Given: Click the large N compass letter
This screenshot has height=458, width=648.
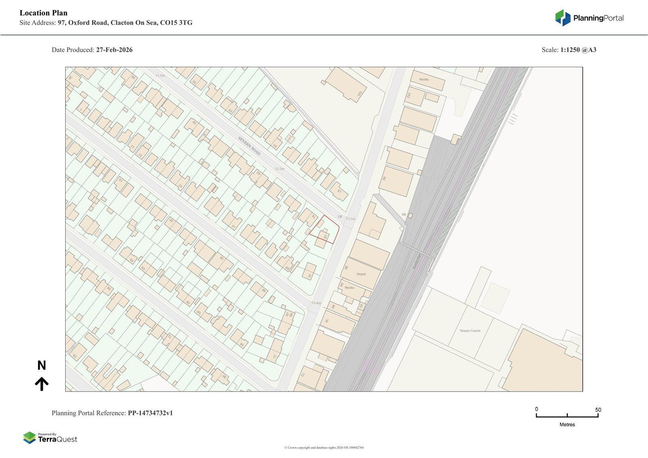Looking at the screenshot, I should click(42, 366).
